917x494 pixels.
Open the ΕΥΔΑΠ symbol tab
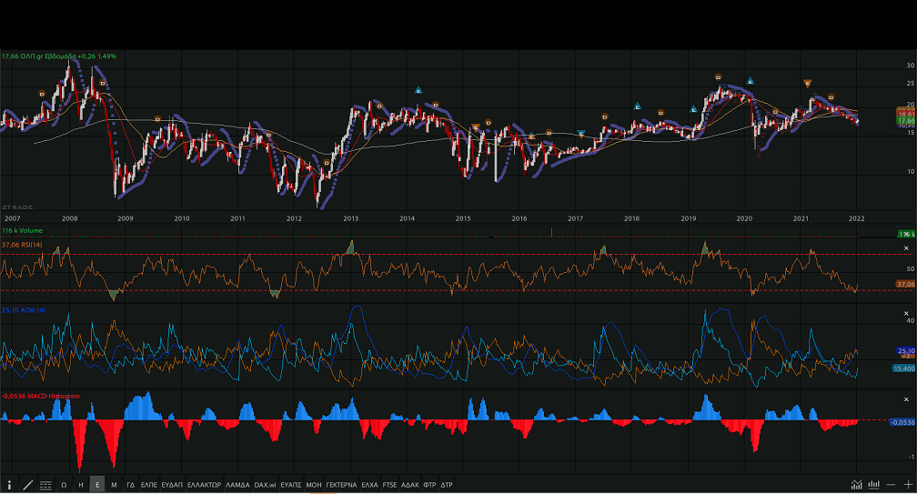tap(172, 485)
